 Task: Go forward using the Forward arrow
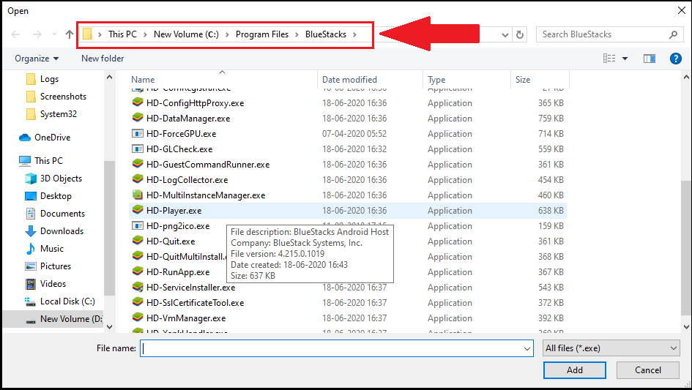click(x=37, y=34)
